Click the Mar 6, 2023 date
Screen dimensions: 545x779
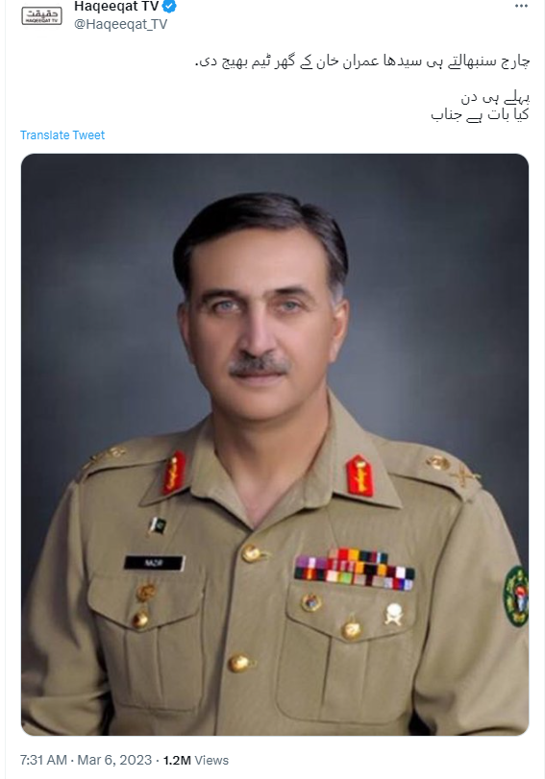coord(114,760)
